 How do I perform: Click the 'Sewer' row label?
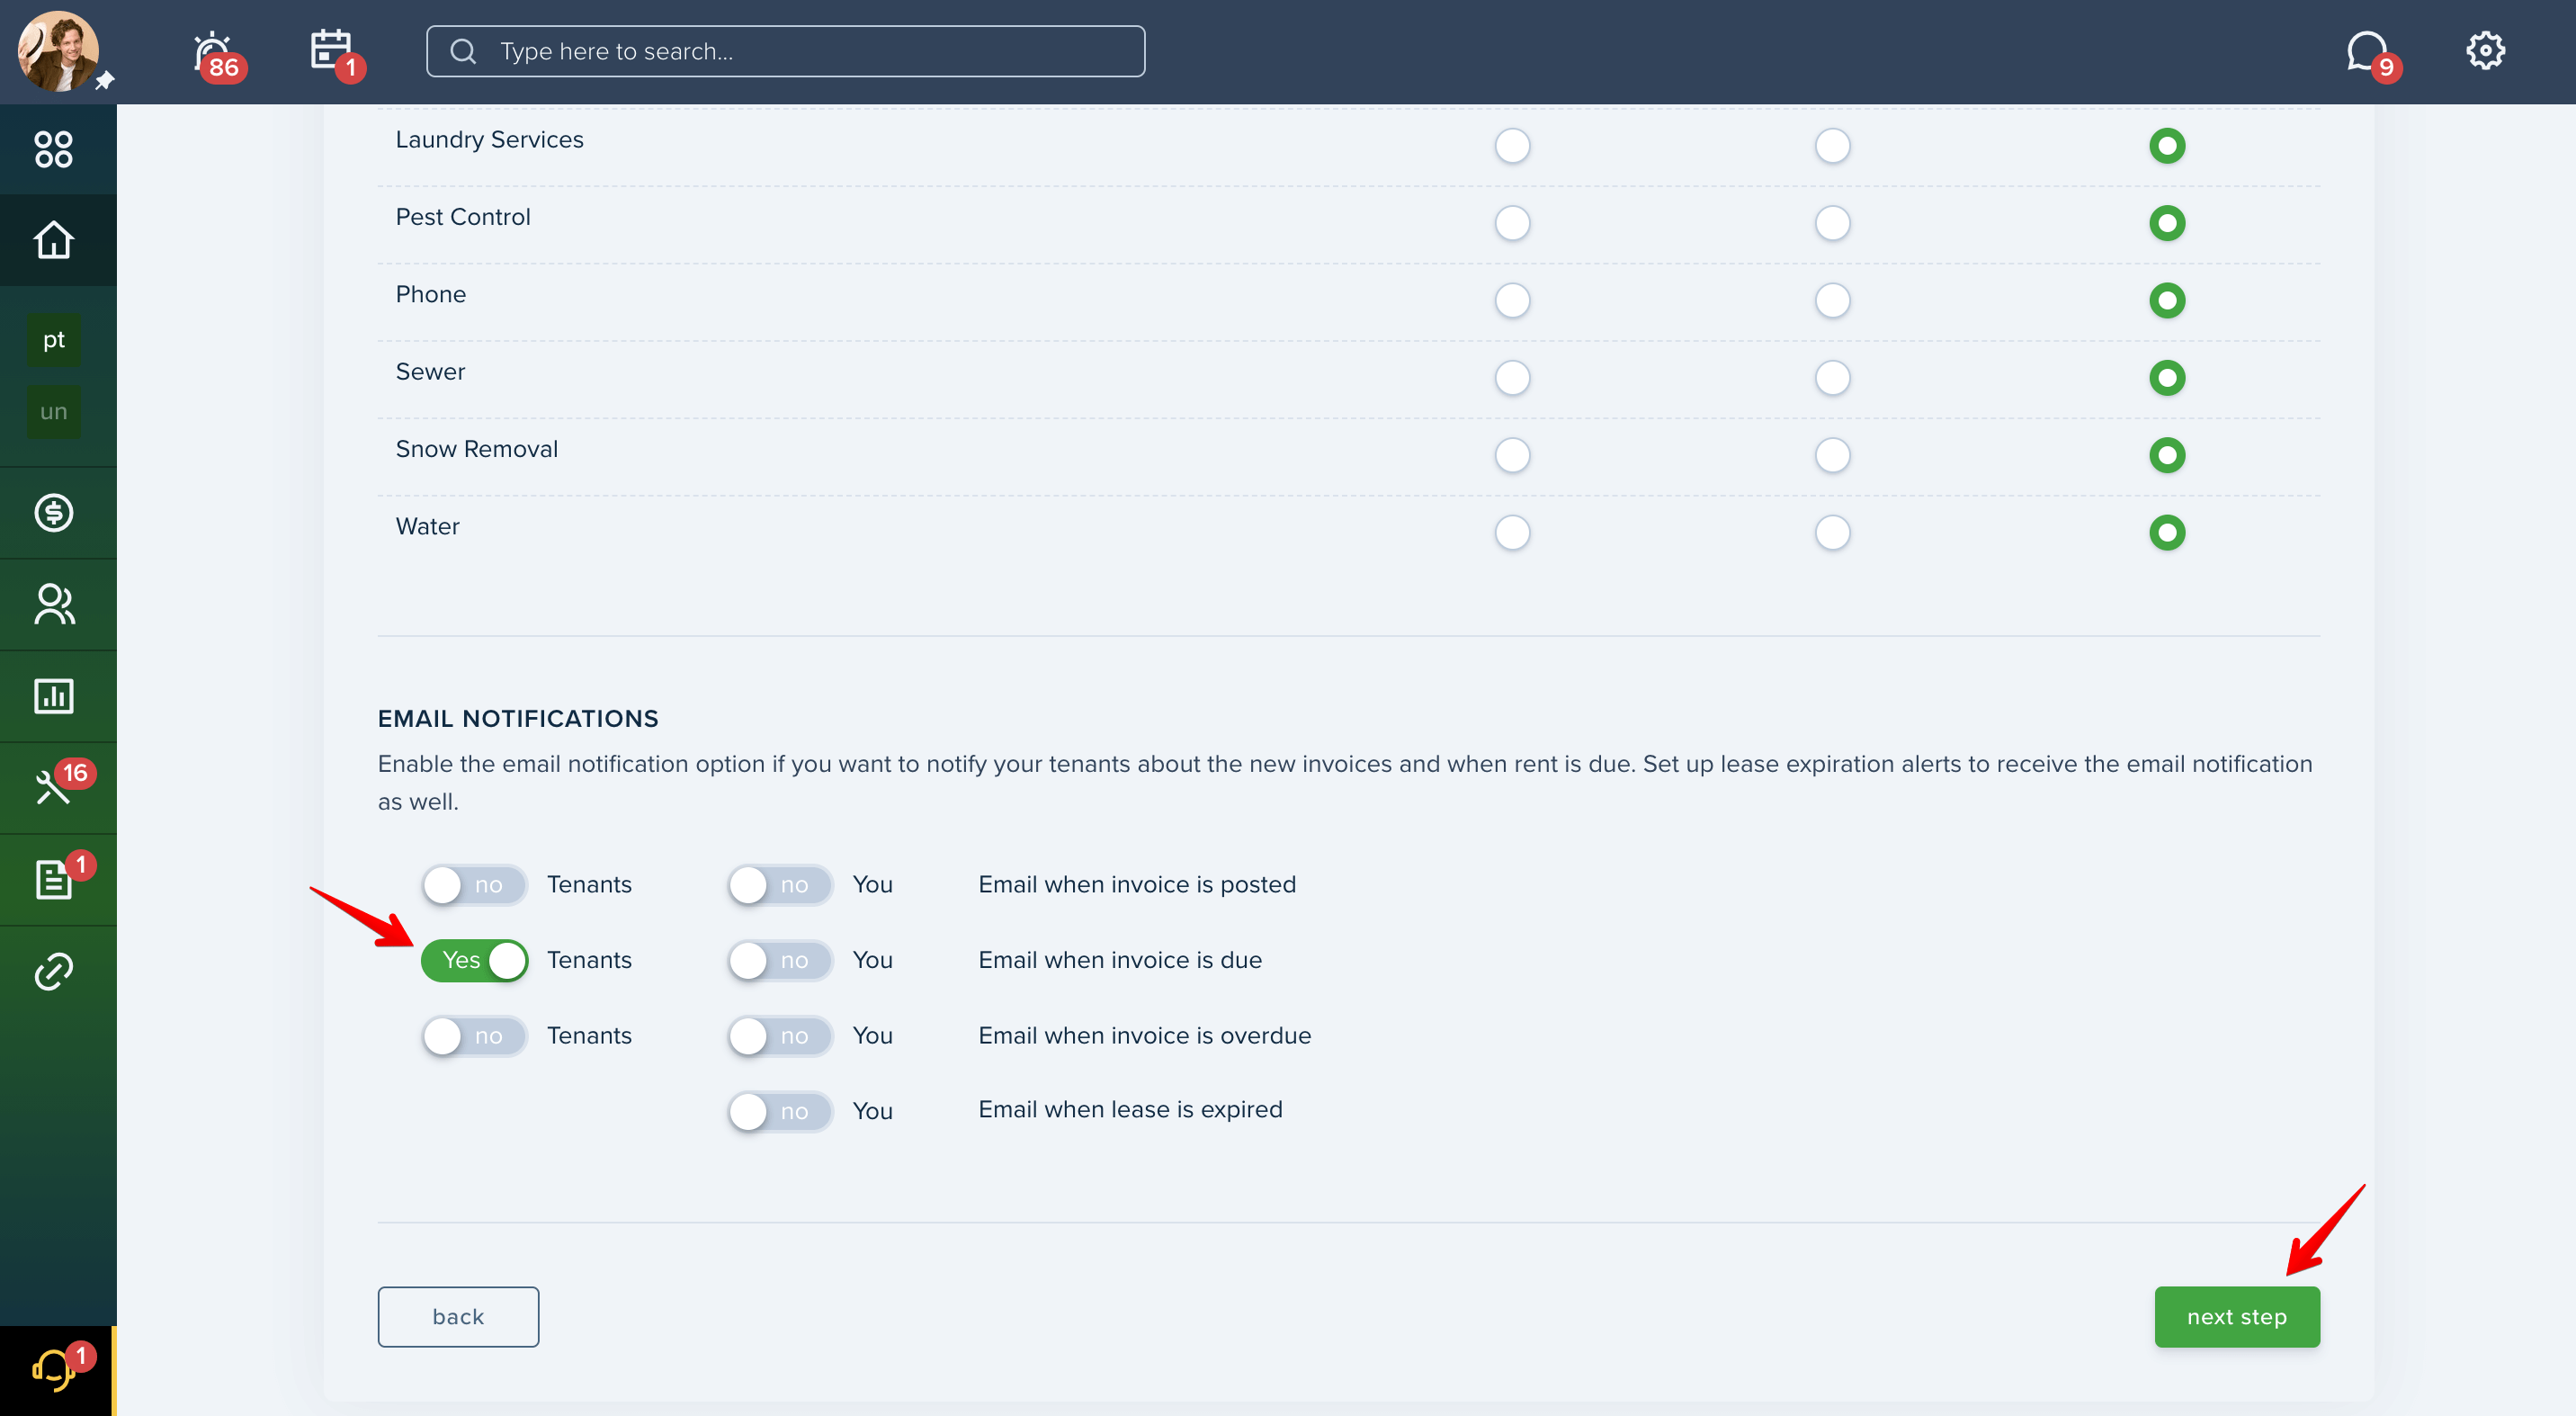pos(430,372)
